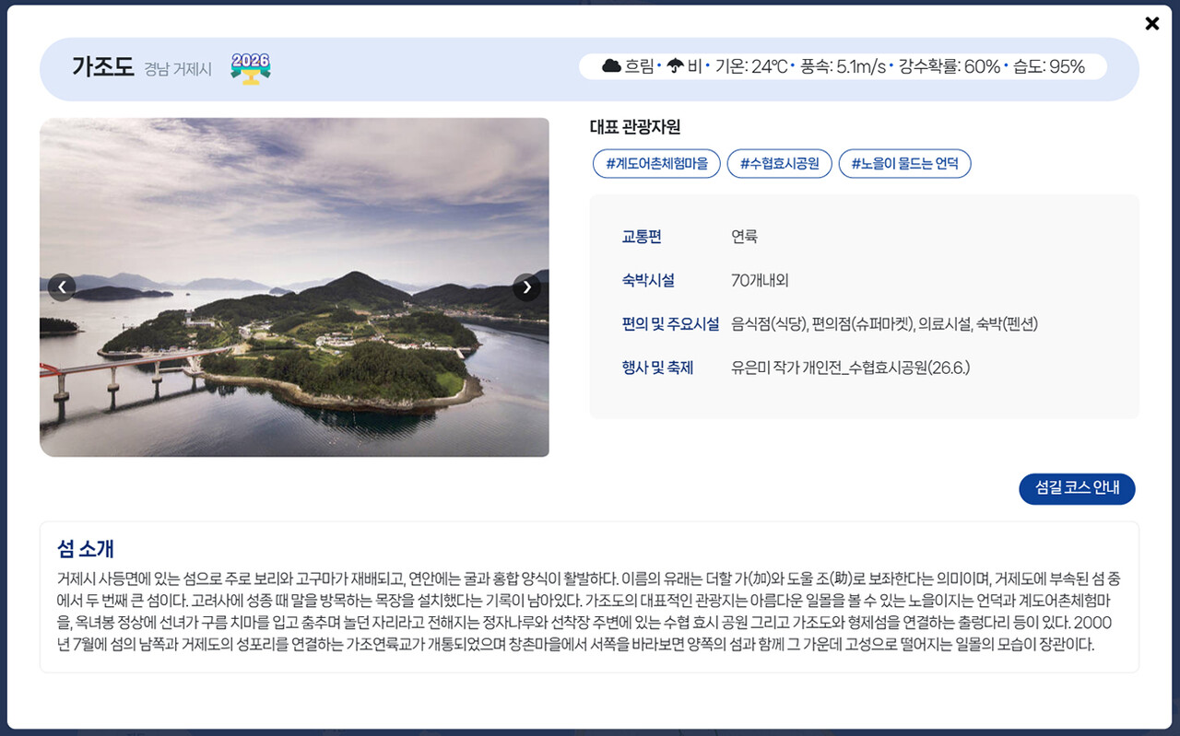Image resolution: width=1180 pixels, height=736 pixels.
Task: Click the 70개내외 lodging count
Action: (x=760, y=280)
